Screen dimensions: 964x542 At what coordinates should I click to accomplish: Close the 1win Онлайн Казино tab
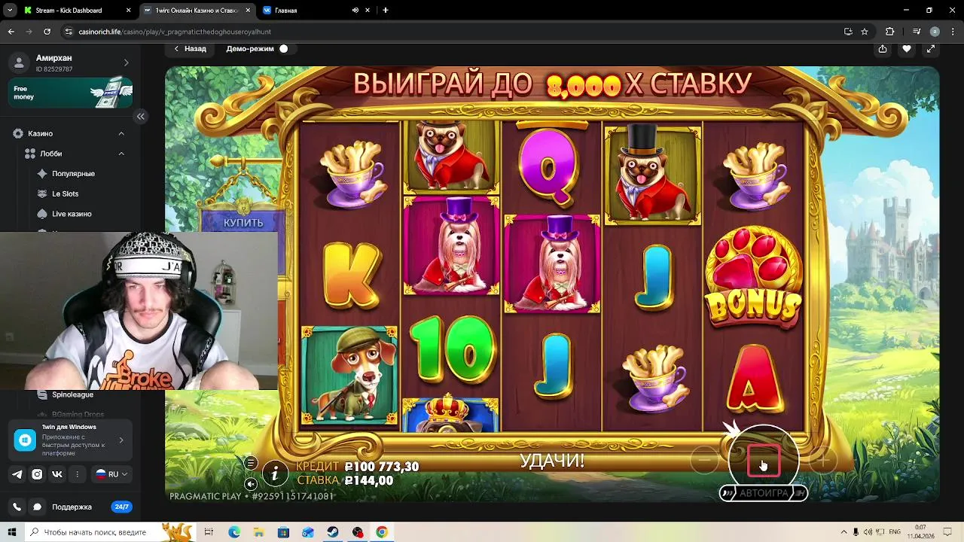pyautogui.click(x=248, y=11)
